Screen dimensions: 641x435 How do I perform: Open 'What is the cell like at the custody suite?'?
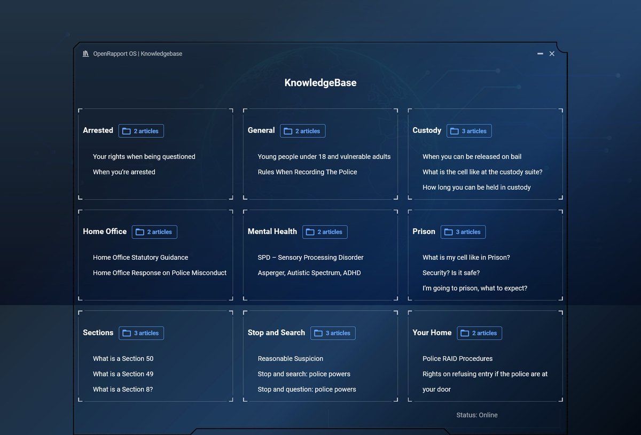(x=482, y=172)
